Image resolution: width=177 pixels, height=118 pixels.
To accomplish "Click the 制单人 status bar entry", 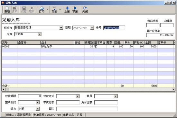I will coord(19,115).
